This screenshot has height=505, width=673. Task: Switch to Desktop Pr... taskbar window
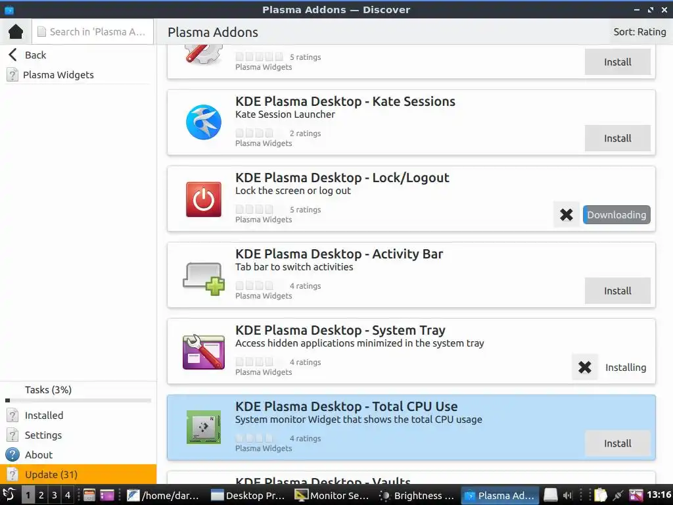[248, 495]
